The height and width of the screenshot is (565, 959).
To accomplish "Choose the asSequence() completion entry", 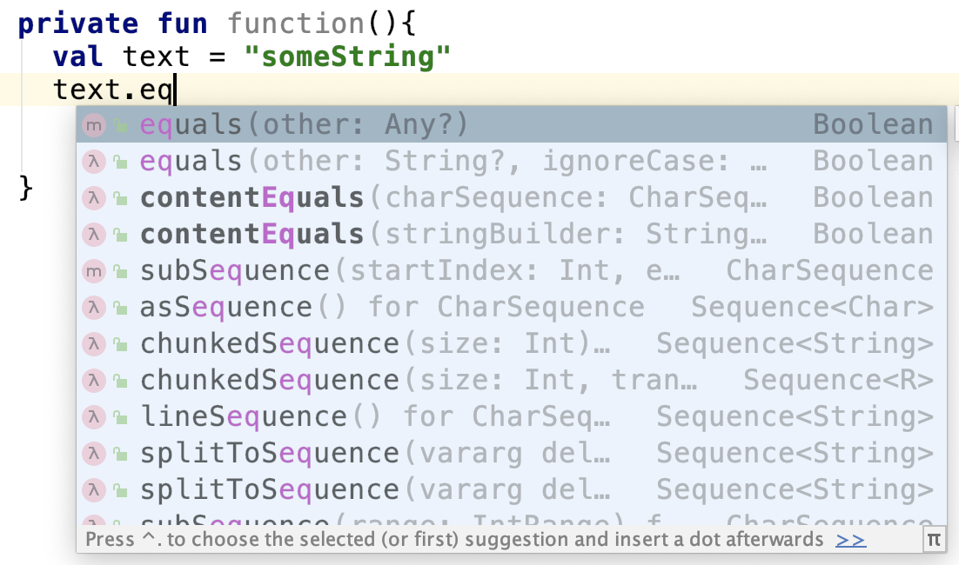I will point(348,307).
